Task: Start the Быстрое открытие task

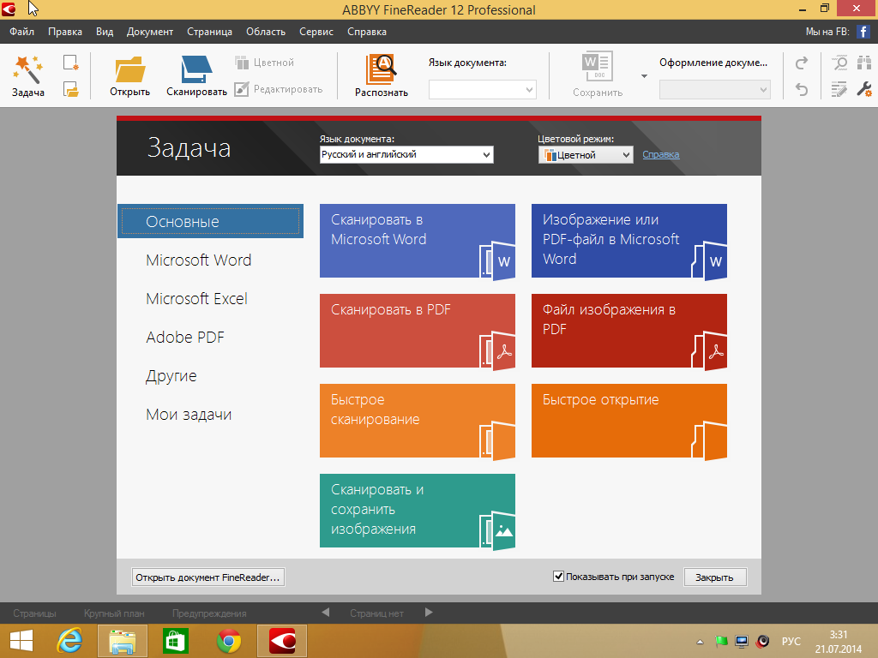Action: [x=628, y=421]
